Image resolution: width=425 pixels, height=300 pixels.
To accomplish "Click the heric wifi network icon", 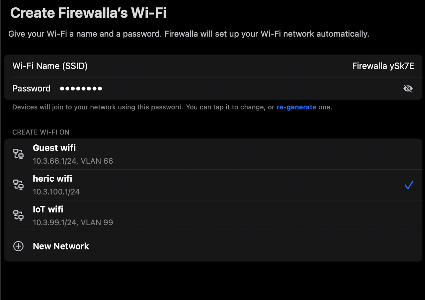I will [18, 185].
